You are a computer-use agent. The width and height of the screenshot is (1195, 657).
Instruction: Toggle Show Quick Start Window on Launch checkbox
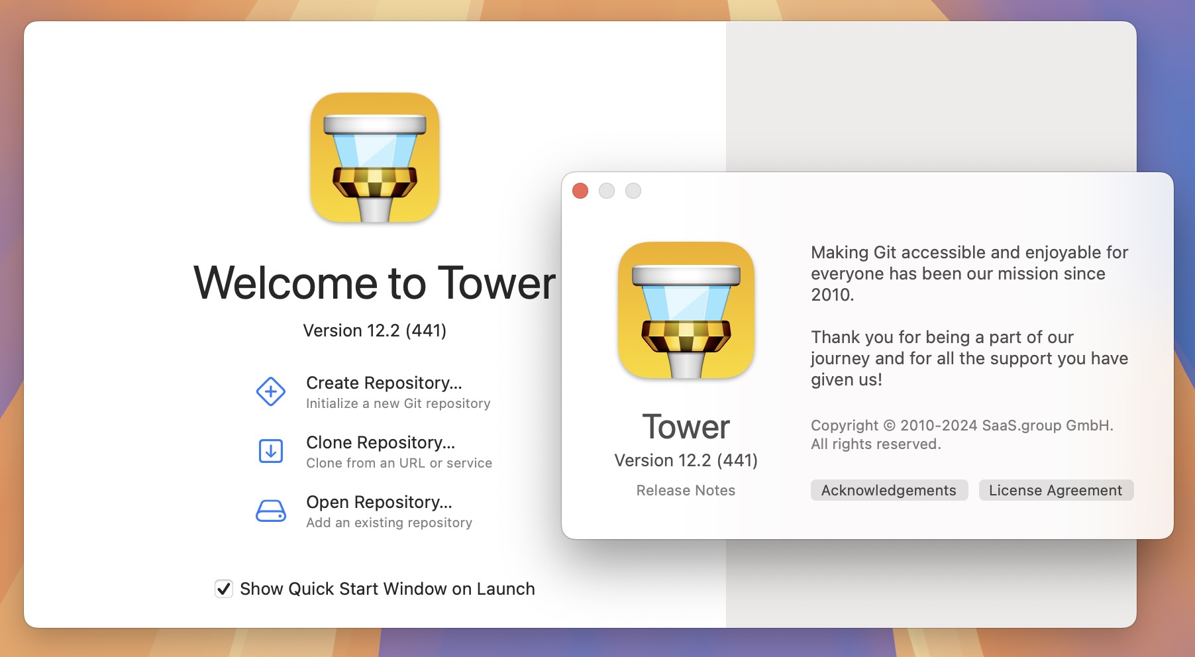click(x=224, y=589)
